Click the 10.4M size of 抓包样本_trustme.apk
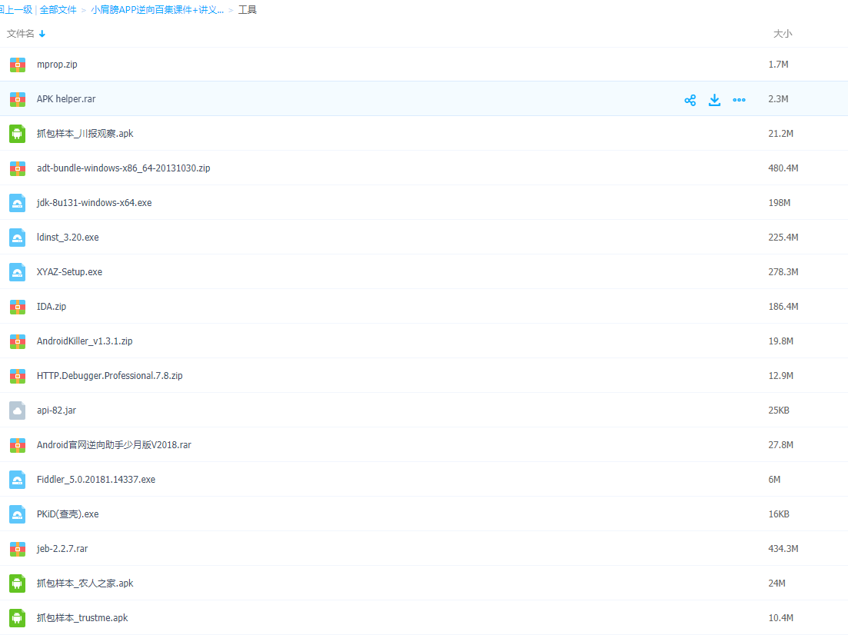 tap(781, 618)
